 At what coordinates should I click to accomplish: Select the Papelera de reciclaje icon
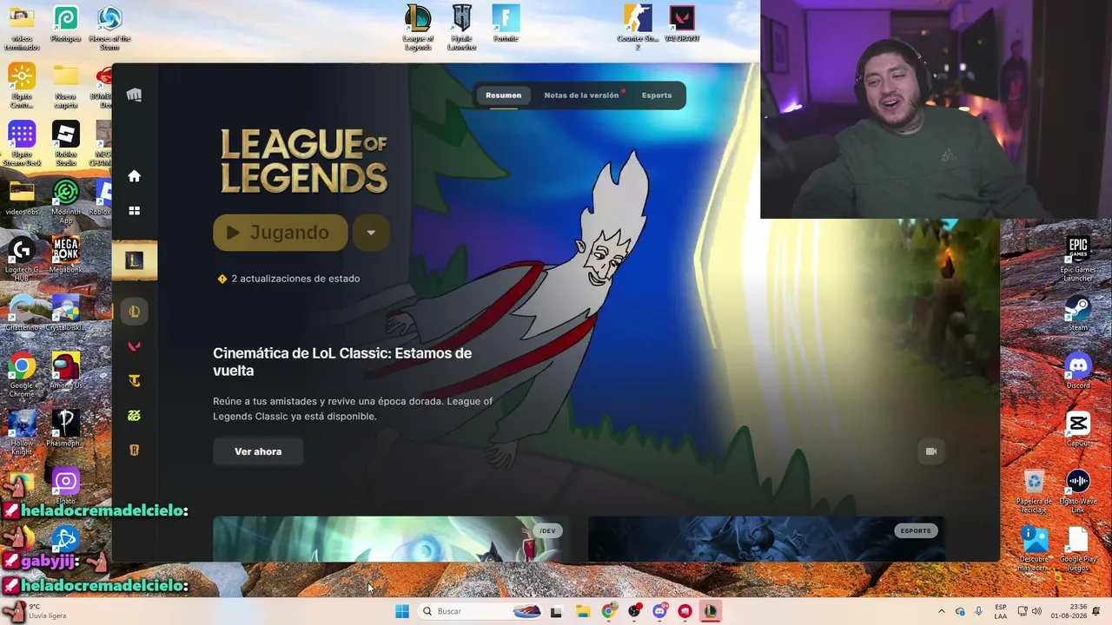tap(1034, 490)
